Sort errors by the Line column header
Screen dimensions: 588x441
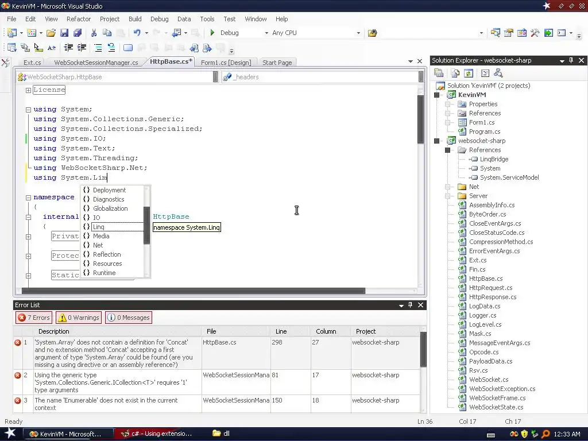pos(289,331)
